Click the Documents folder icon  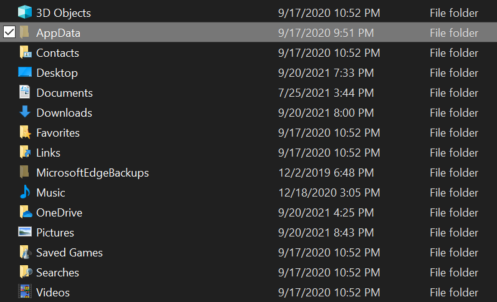(x=25, y=92)
